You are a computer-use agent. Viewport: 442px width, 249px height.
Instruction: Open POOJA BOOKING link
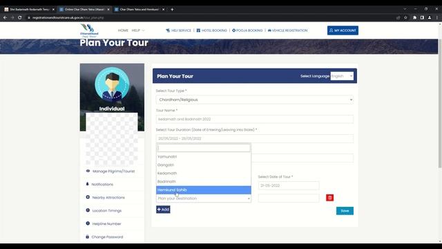[247, 30]
